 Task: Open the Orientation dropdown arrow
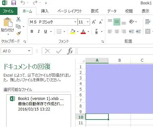pos(136,22)
